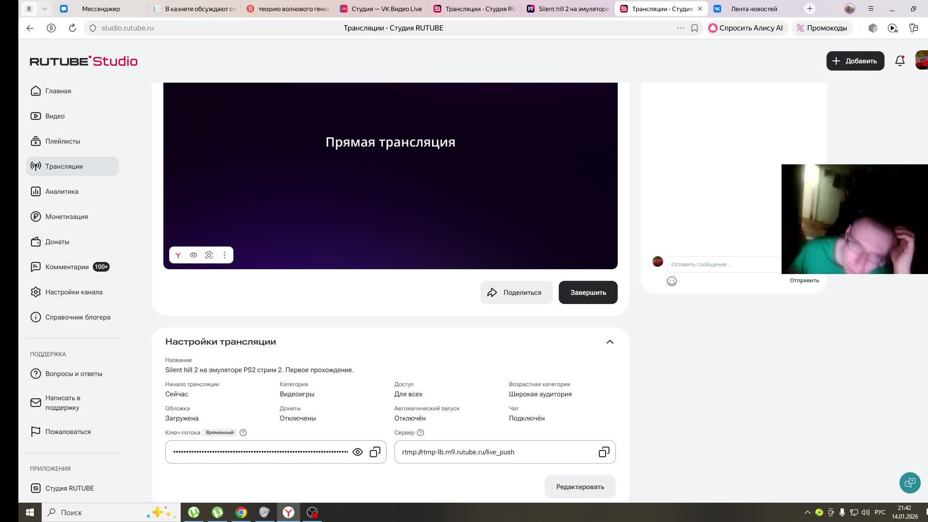928x522 pixels.
Task: Open Yandex Browser from the taskbar
Action: click(289, 512)
